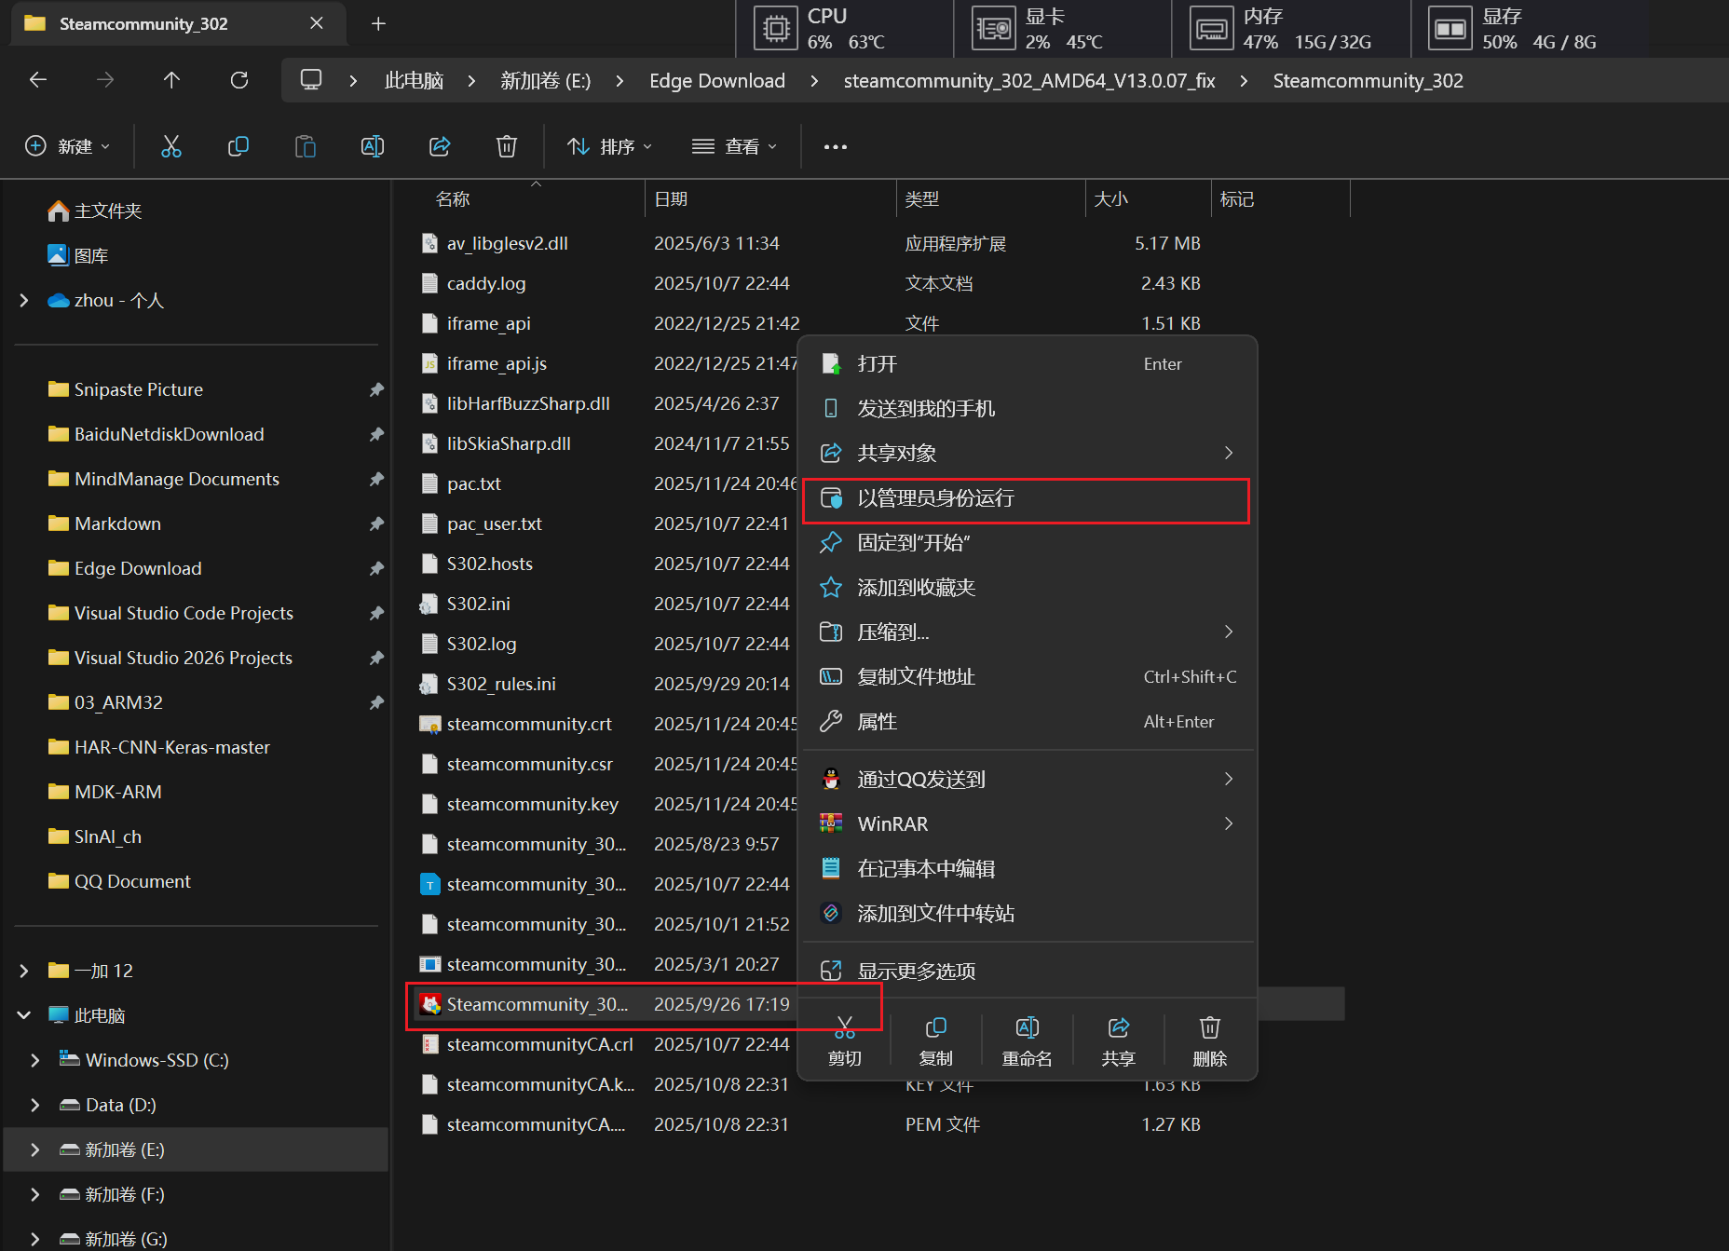Click the computer monitor icon in the address bar
Viewport: 1729px width, 1251px height.
point(311,80)
